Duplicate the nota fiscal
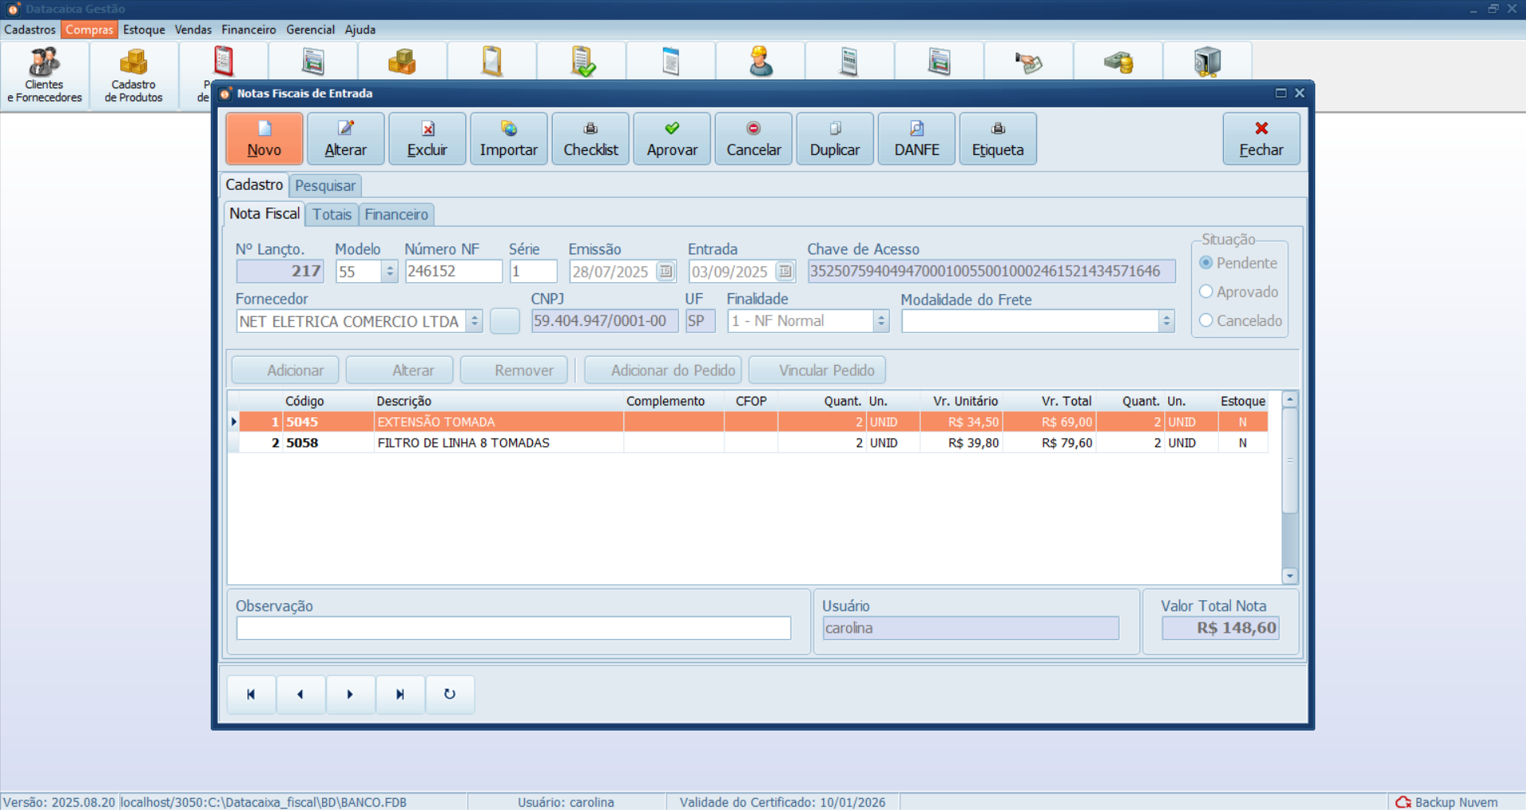The image size is (1526, 810). tap(834, 138)
